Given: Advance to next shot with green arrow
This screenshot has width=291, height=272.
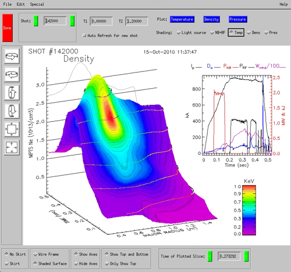Looking at the screenshot, I should [72, 21].
